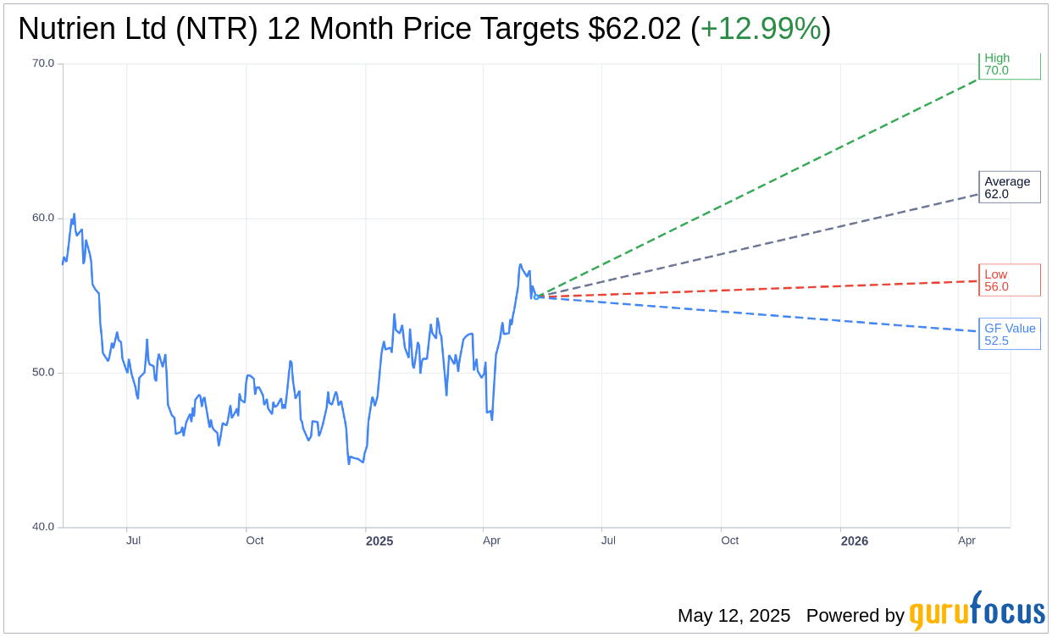Open the gurufocus logo link
Viewport: 1052px width, 637px height.
tap(977, 612)
